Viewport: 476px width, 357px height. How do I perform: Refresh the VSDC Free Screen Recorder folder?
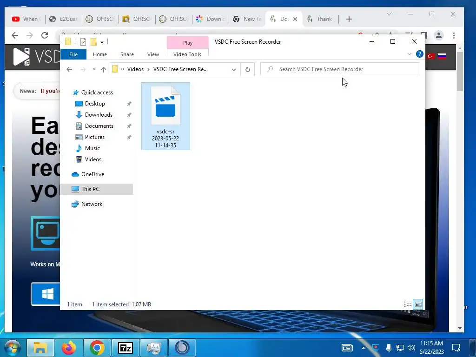(248, 70)
